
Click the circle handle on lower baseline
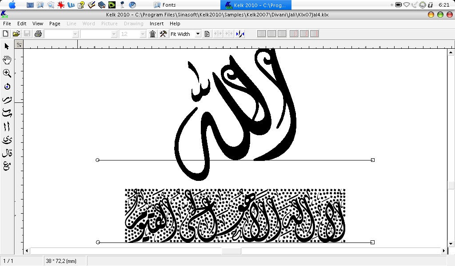[x=98, y=242]
